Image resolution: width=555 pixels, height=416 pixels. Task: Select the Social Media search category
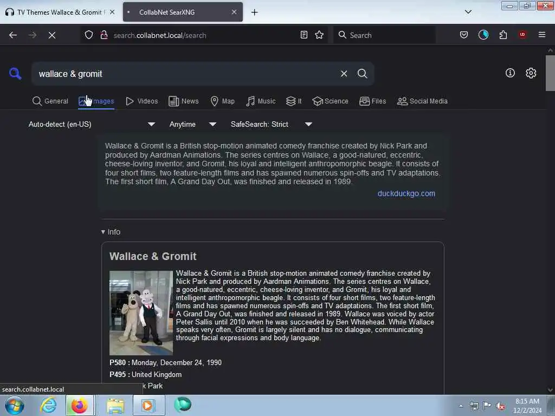[x=422, y=101]
